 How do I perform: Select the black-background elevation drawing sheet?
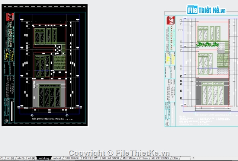point(45,65)
